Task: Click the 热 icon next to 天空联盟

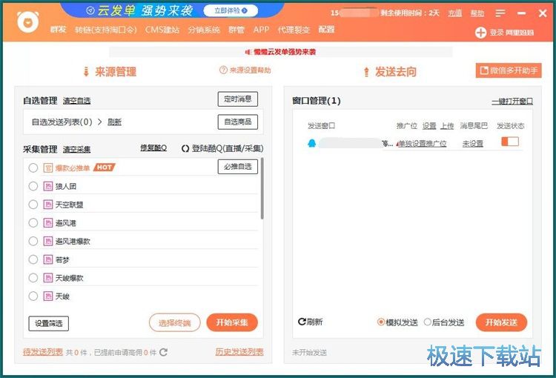Action: pyautogui.click(x=48, y=205)
